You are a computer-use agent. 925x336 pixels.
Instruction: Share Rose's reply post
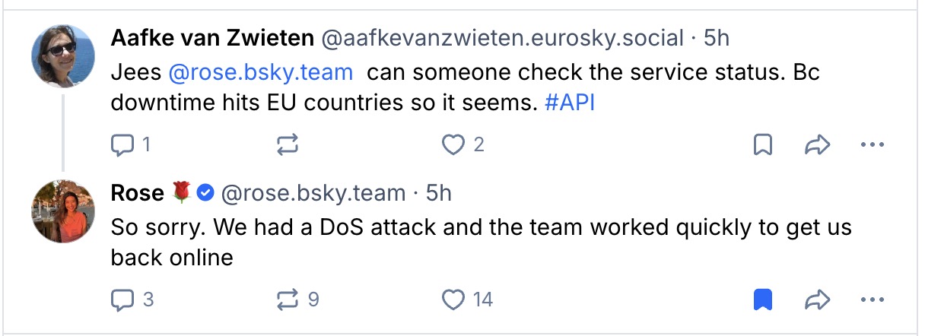[816, 300]
